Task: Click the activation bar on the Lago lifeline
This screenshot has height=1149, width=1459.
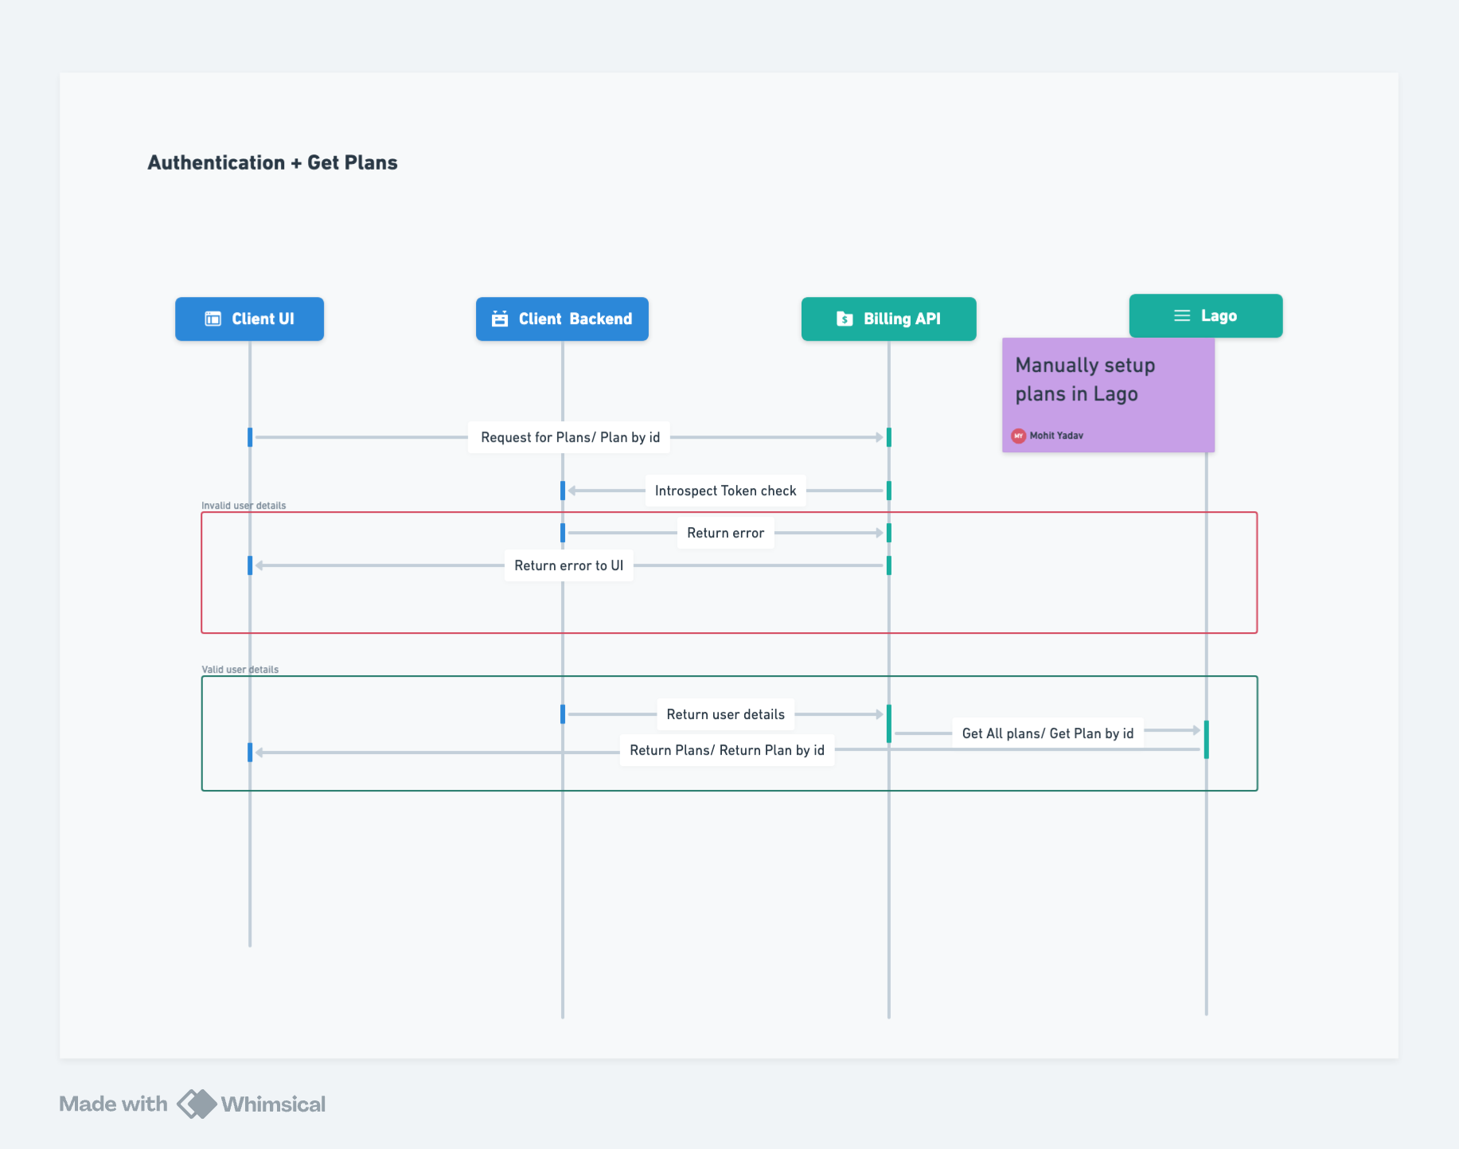Action: coord(1207,741)
